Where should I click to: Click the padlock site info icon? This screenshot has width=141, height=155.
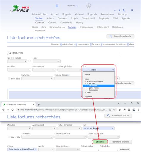[18, 110]
